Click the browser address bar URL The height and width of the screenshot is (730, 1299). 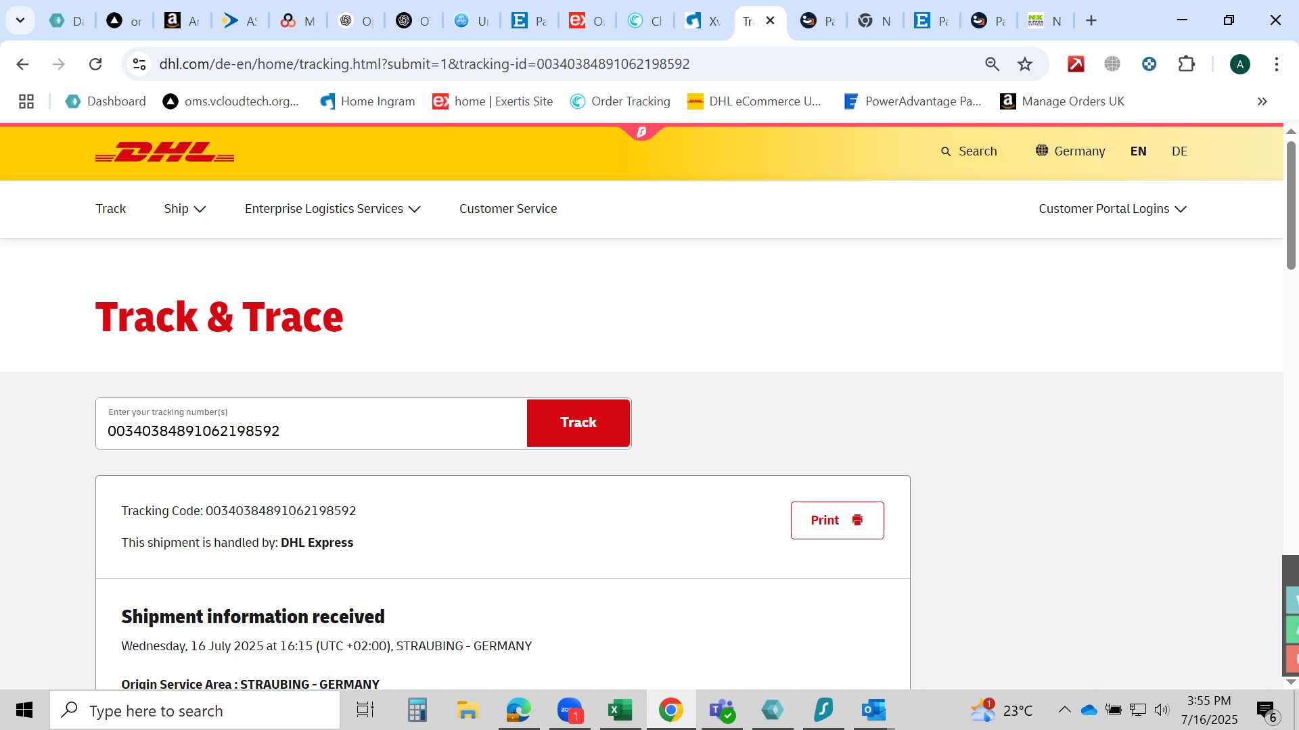[424, 64]
